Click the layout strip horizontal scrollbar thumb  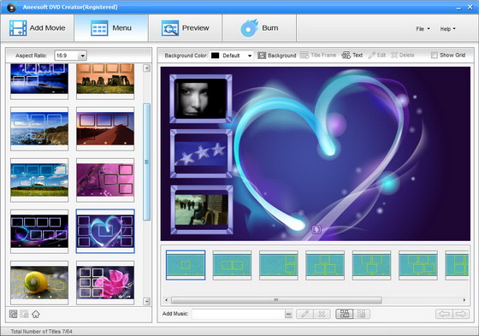[276, 300]
